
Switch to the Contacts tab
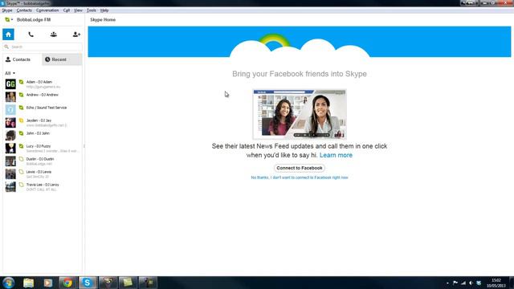[x=22, y=59]
